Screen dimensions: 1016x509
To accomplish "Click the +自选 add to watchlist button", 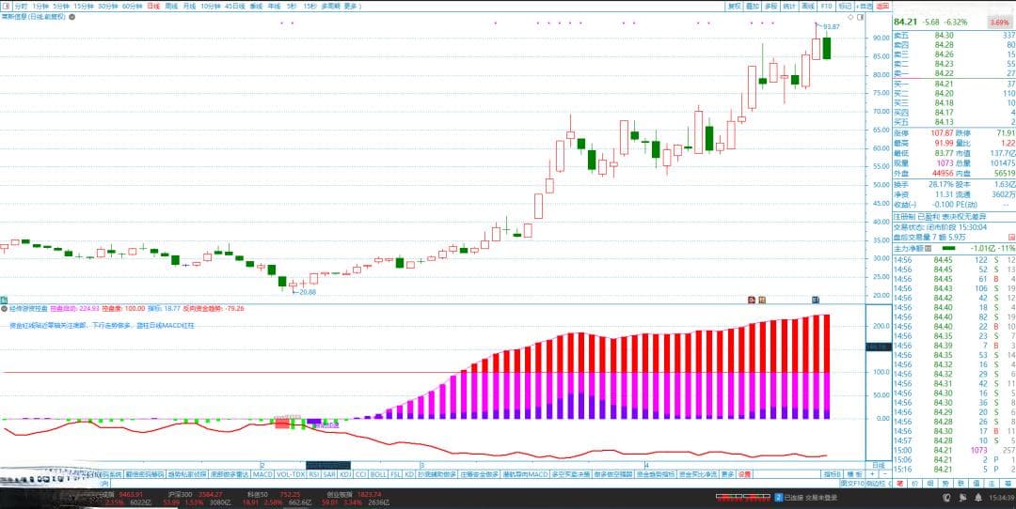I will click(865, 6).
